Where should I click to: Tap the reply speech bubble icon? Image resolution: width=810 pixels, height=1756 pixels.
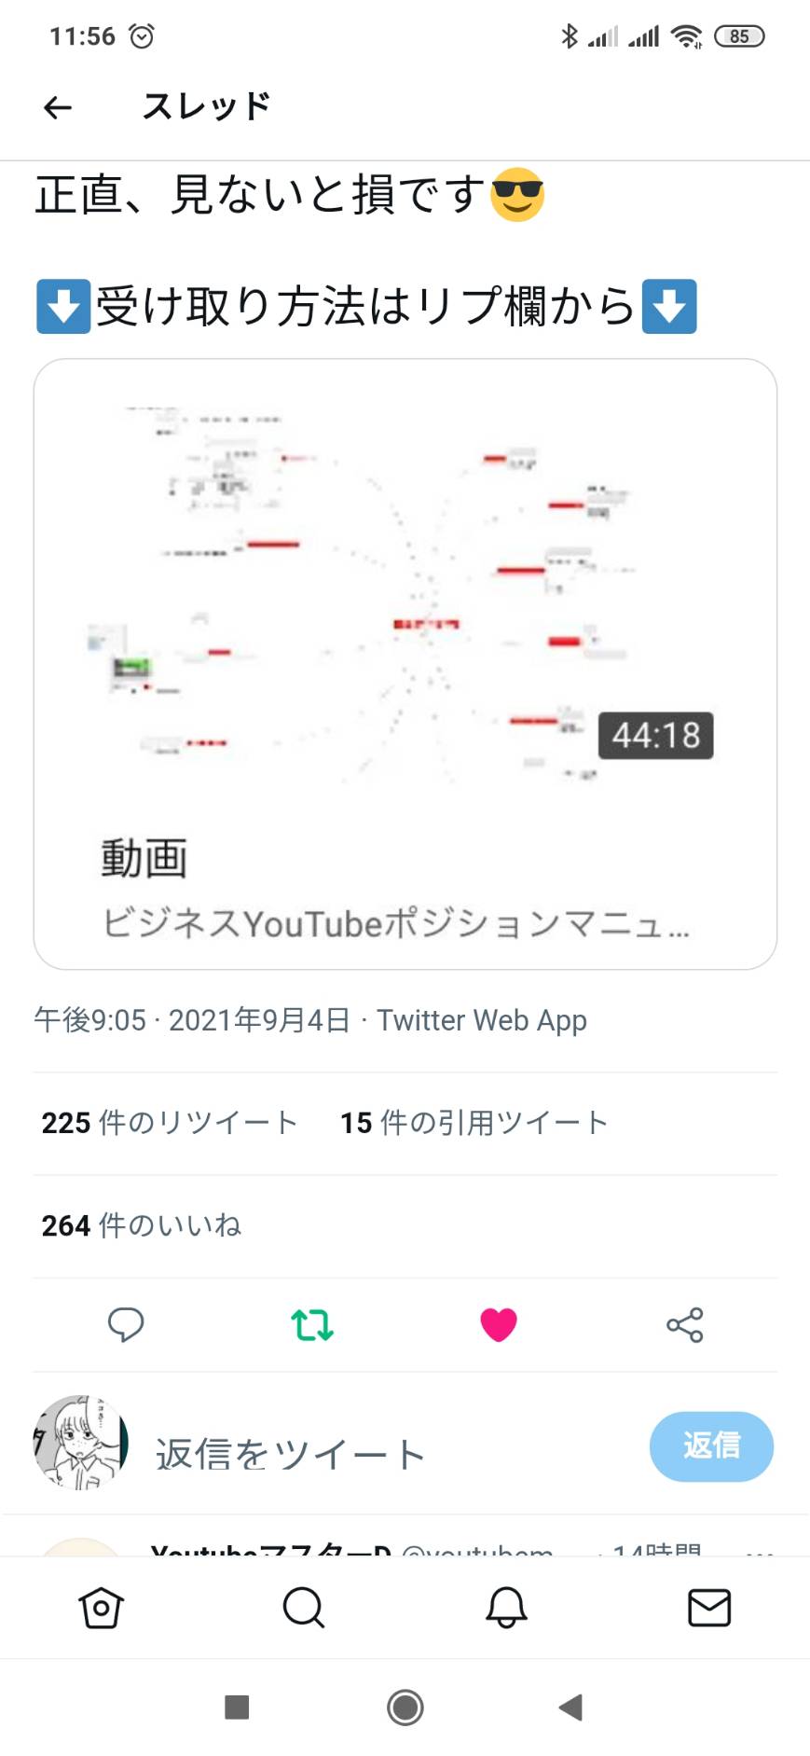pyautogui.click(x=126, y=1324)
